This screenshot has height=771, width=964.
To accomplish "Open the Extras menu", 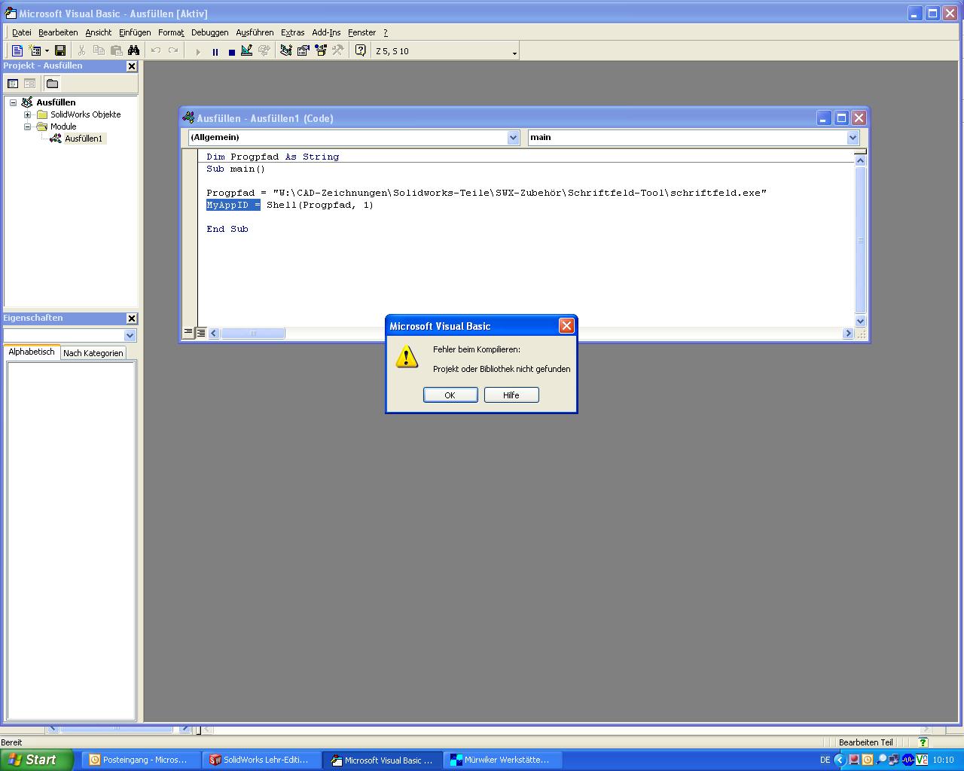I will 293,32.
